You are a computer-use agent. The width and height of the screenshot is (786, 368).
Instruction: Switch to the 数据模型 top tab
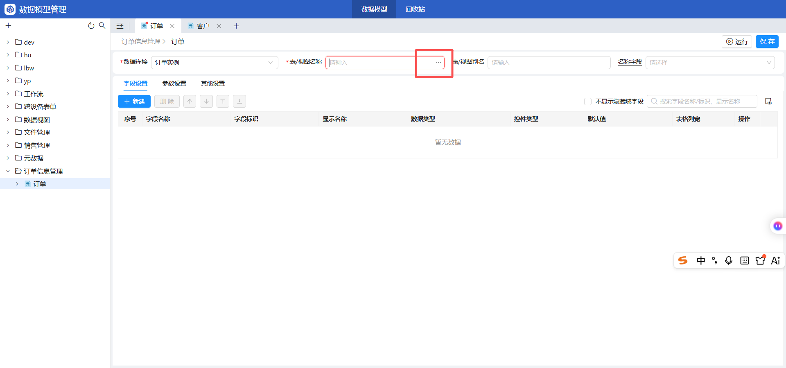coord(374,9)
